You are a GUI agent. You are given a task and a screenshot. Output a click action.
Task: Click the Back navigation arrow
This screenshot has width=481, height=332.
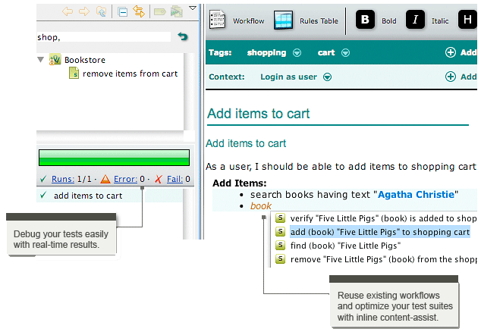pyautogui.click(x=68, y=11)
